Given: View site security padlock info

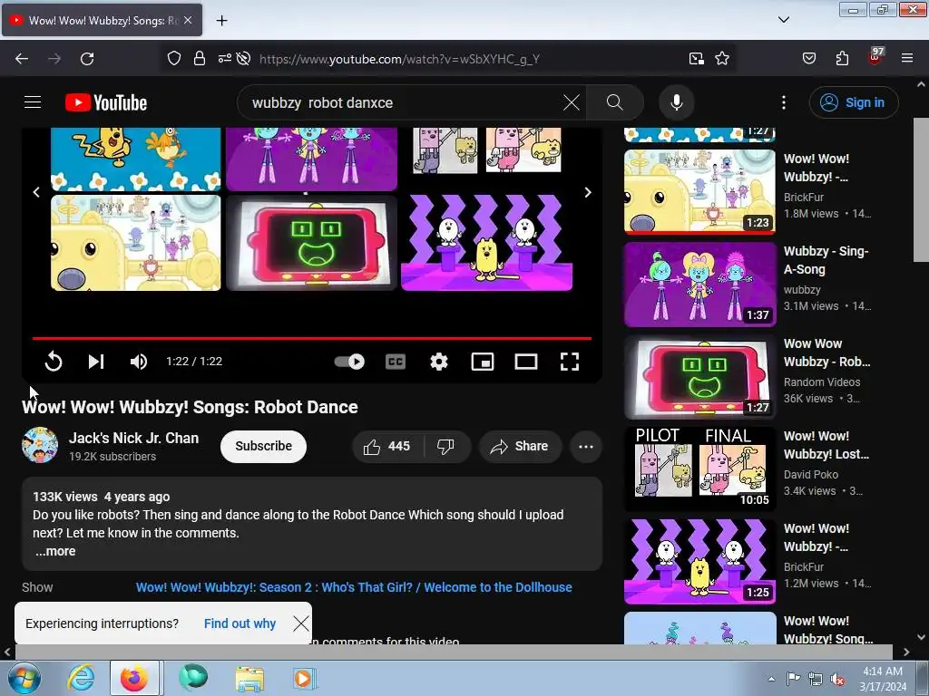Looking at the screenshot, I should click(200, 59).
